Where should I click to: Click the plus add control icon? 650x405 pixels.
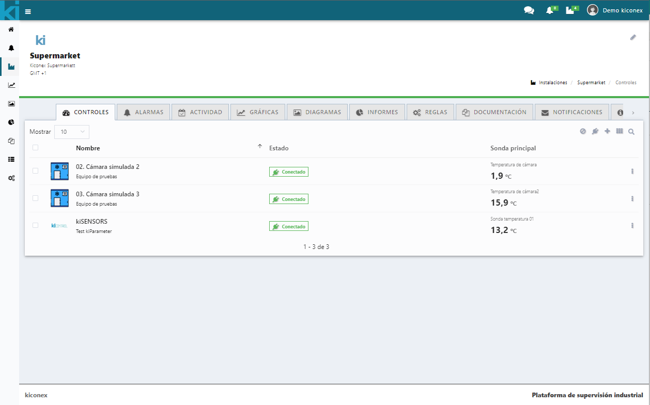607,131
